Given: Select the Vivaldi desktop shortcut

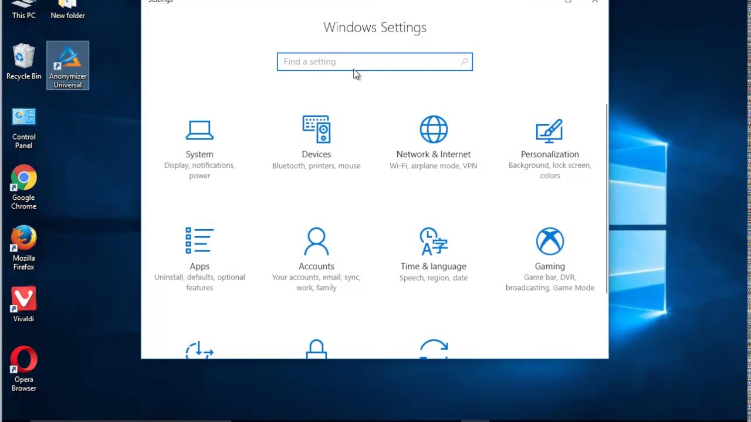Looking at the screenshot, I should (23, 305).
